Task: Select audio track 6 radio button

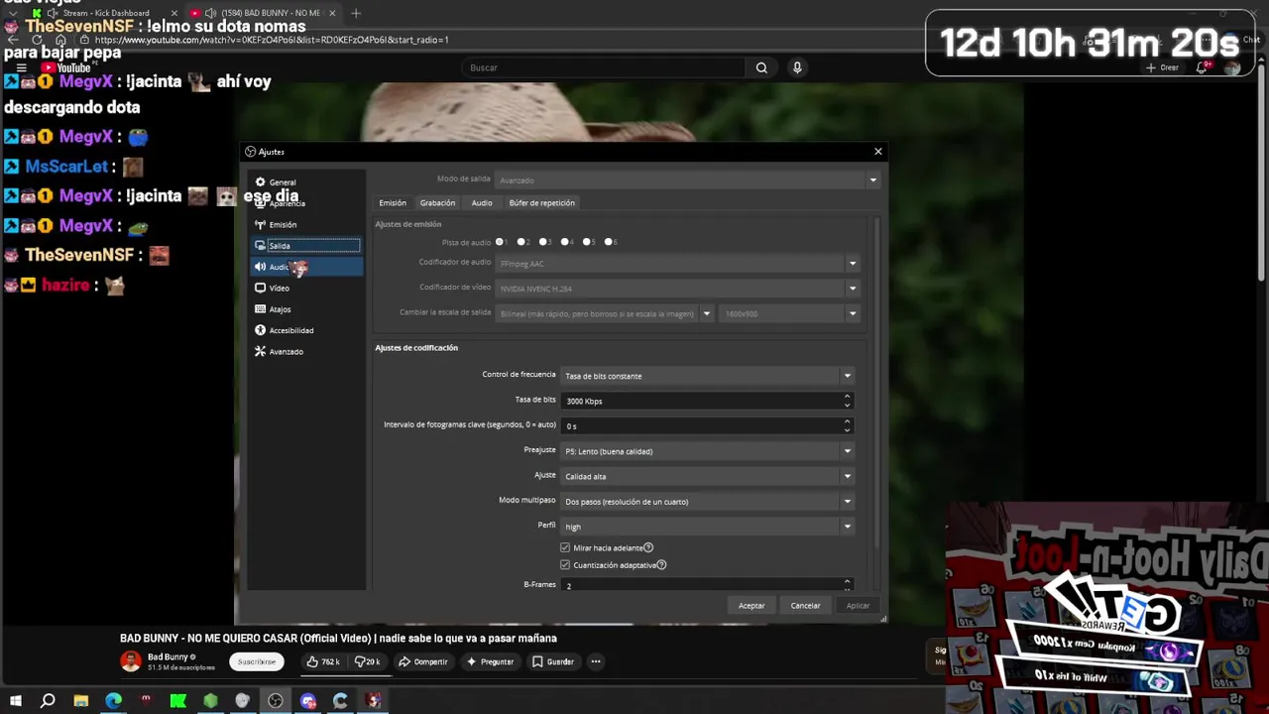Action: 609,242
